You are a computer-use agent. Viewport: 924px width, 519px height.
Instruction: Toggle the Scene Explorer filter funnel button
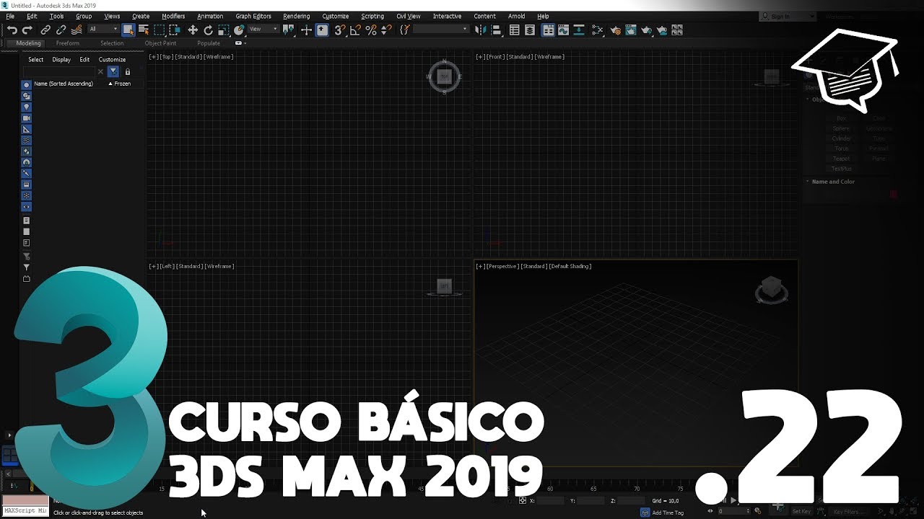coord(113,71)
